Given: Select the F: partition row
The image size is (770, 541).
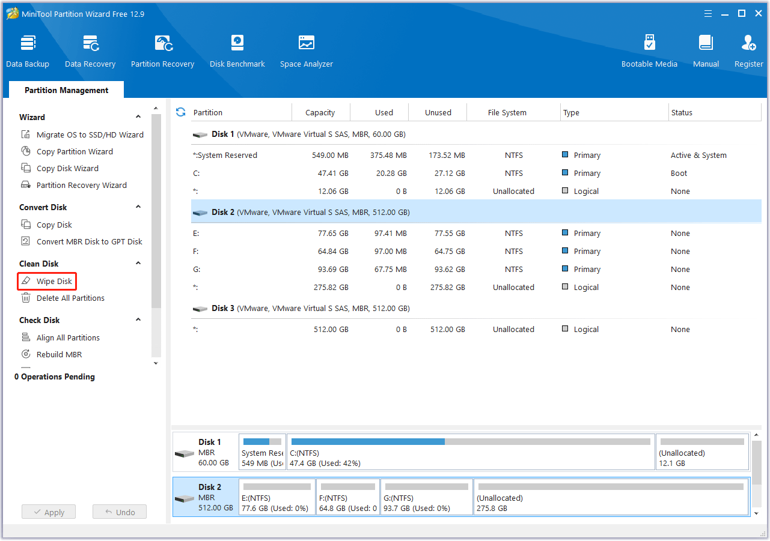Looking at the screenshot, I should tap(476, 251).
